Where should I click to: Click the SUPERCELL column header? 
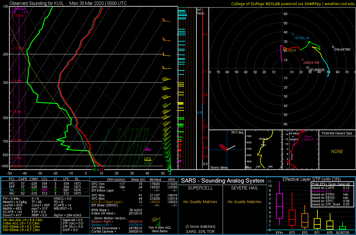(201, 188)
